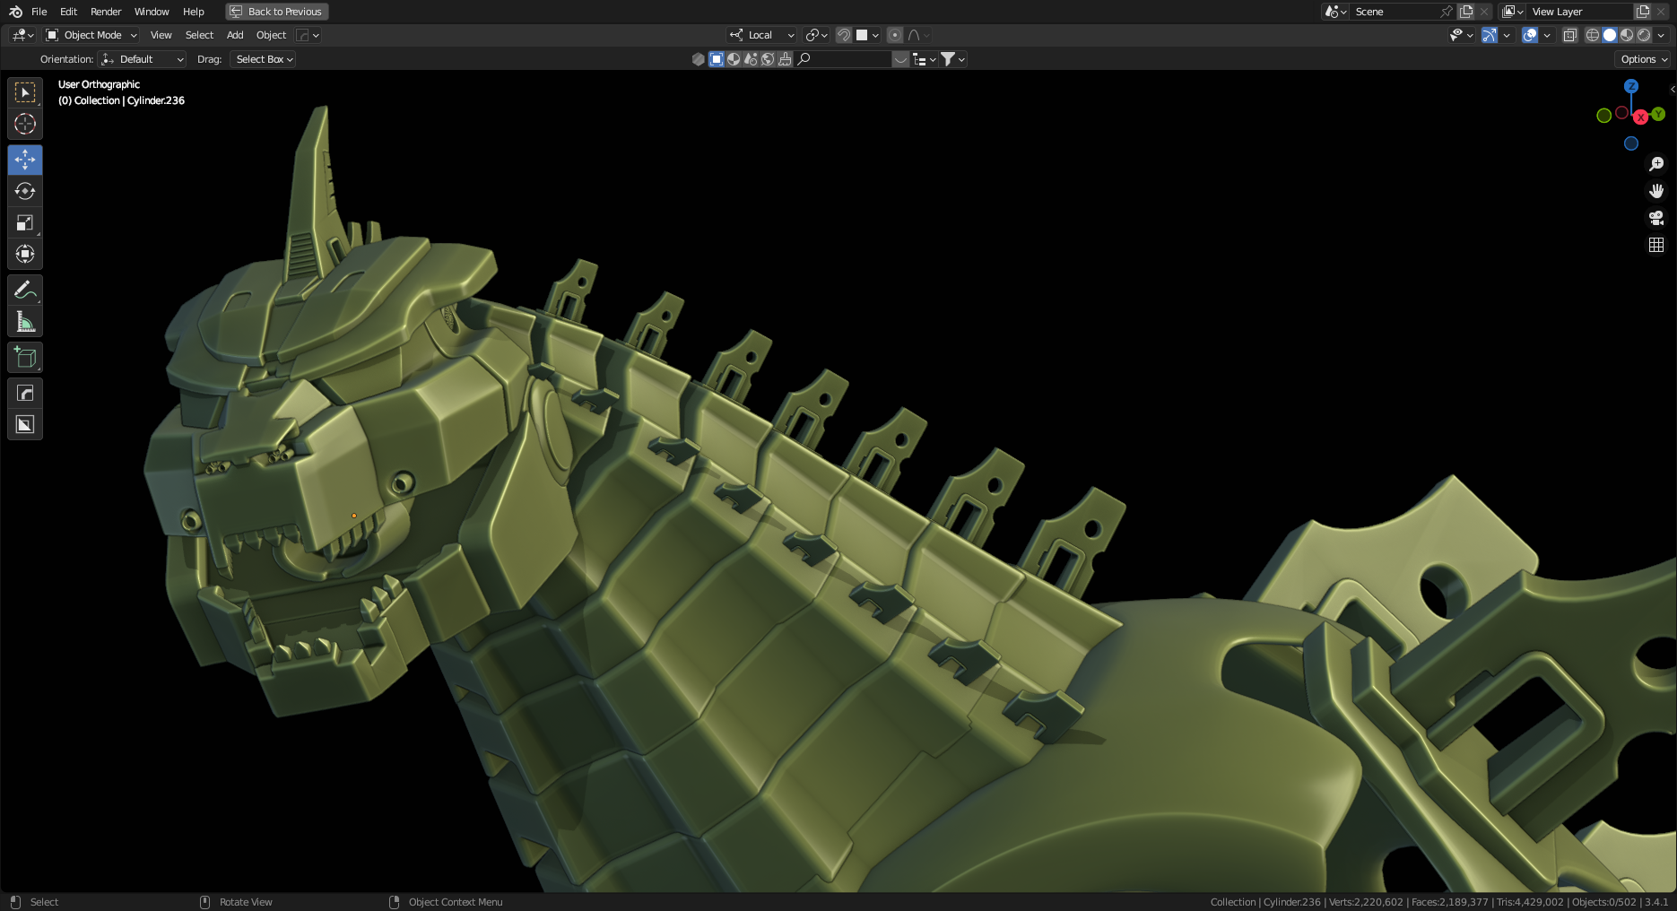Toggle viewport overlays
Viewport: 1677px width, 911px height.
1530,35
